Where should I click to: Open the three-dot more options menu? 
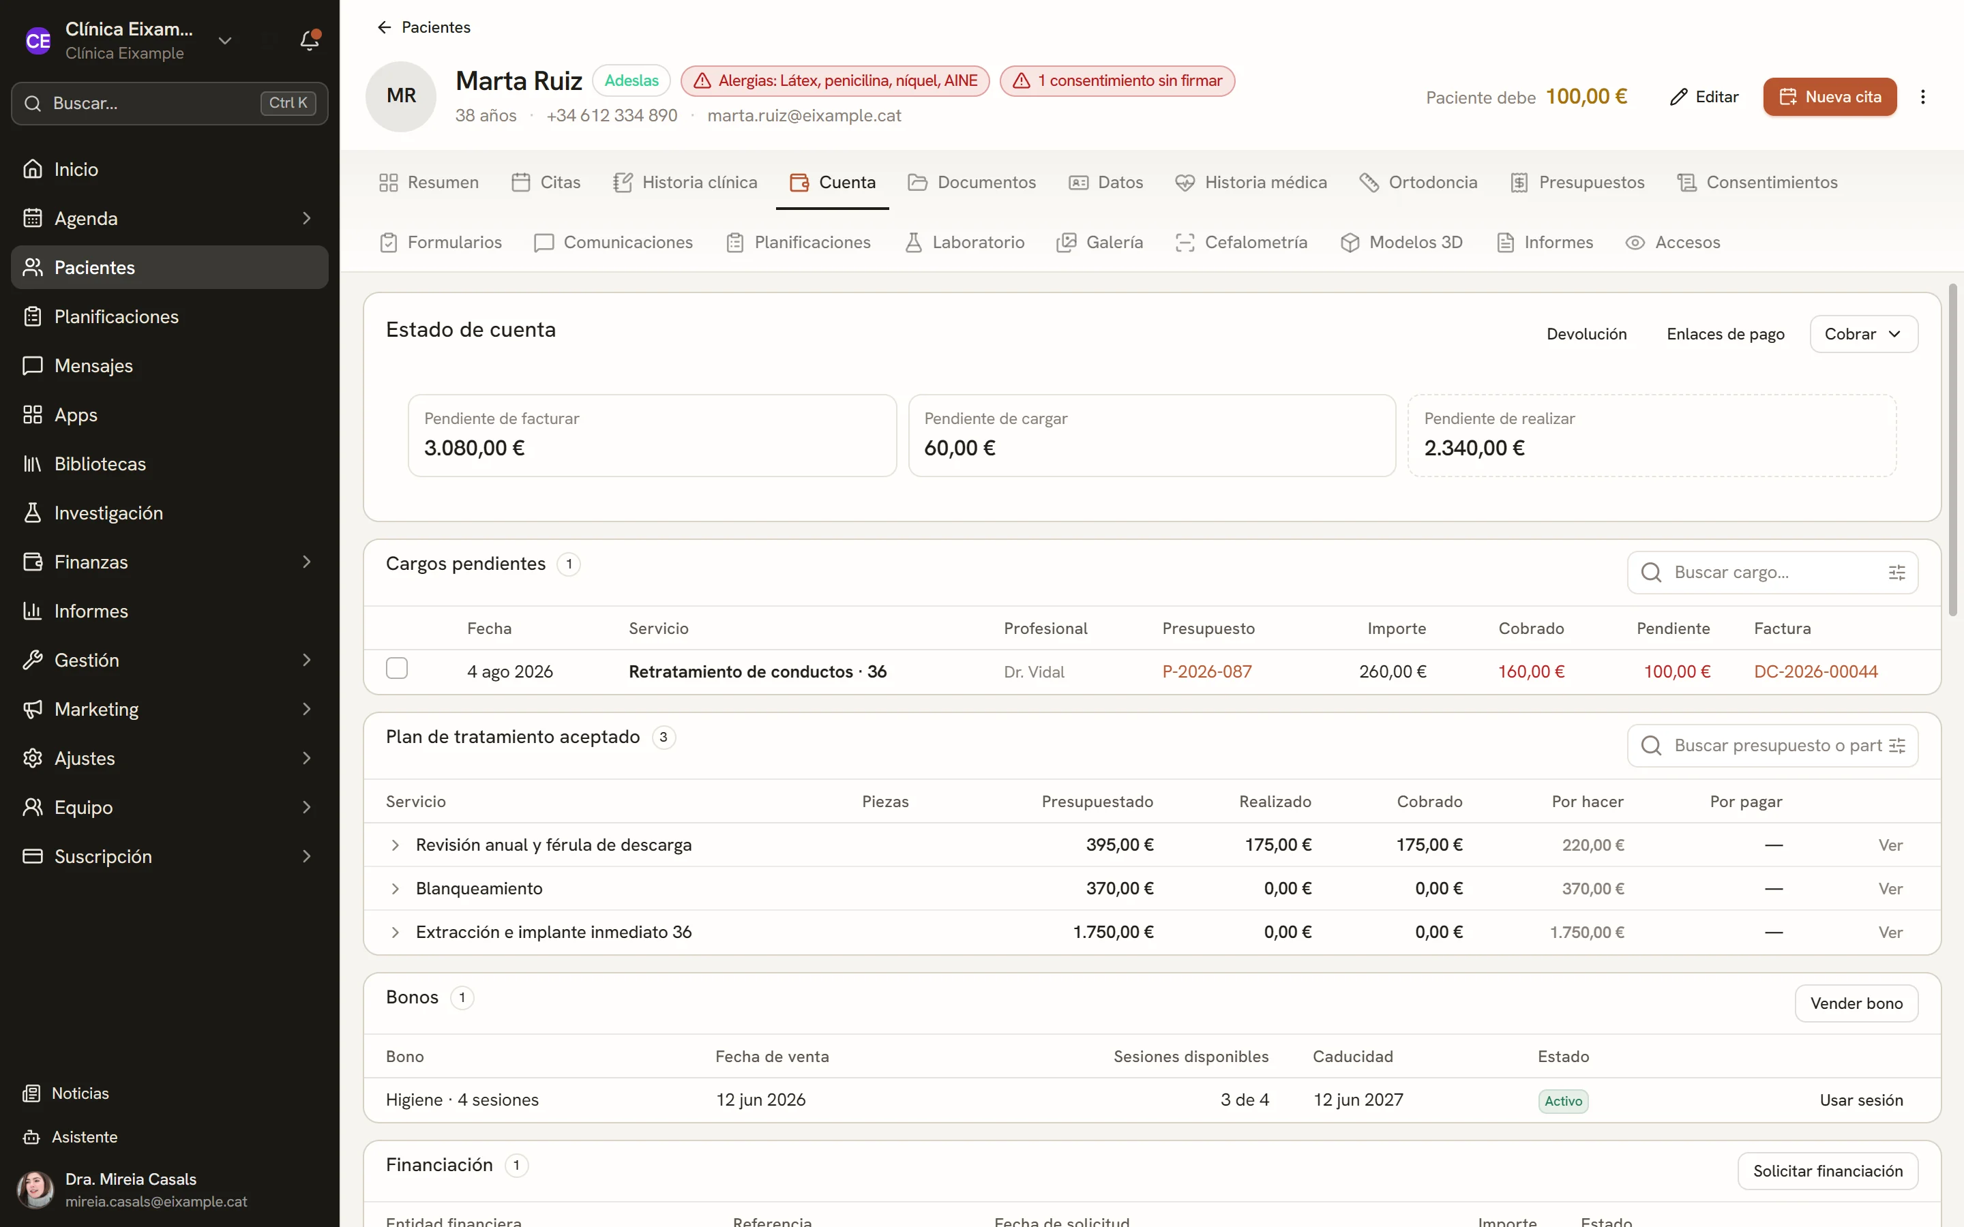pyautogui.click(x=1922, y=97)
